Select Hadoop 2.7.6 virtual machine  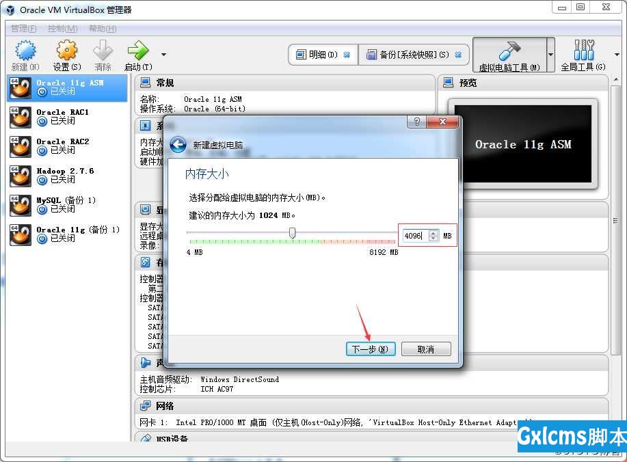coord(67,176)
